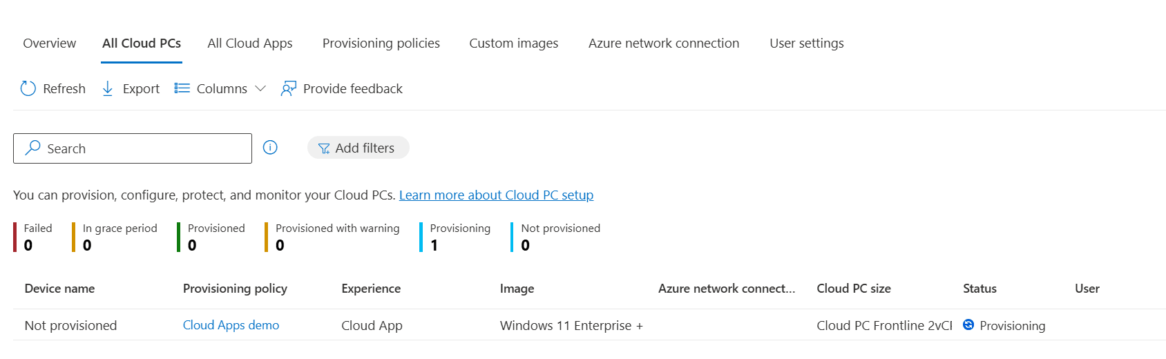Open Azure network connection tab
Viewport: 1166px width, 359px height.
pos(663,43)
